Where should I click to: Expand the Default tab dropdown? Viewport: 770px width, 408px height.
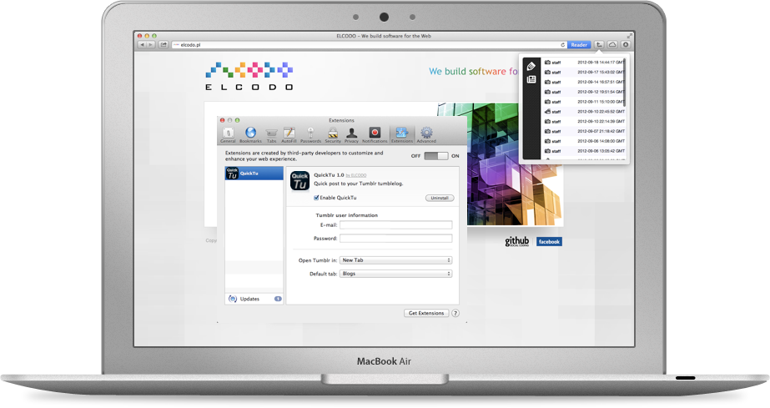395,274
